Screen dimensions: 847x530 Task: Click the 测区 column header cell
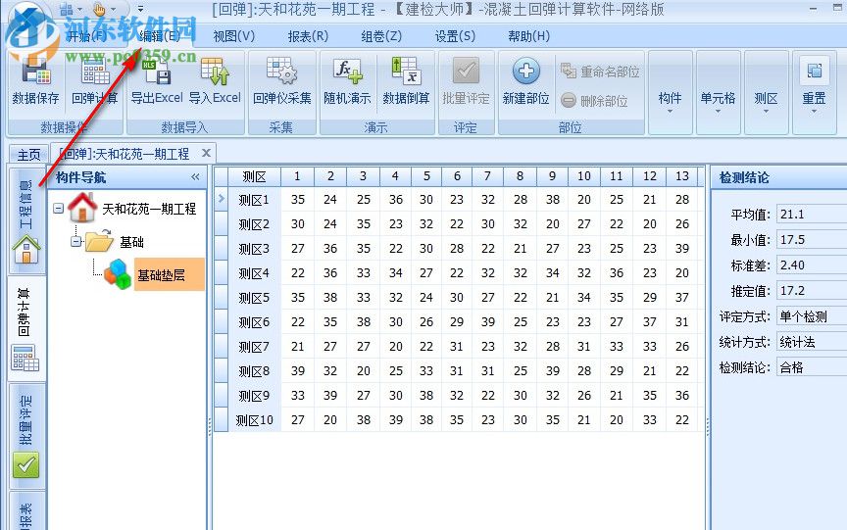tap(254, 176)
